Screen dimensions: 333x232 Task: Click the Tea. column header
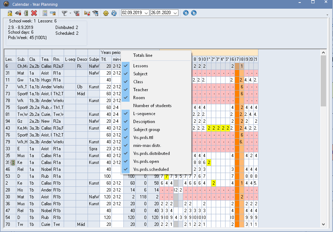pos(46,59)
